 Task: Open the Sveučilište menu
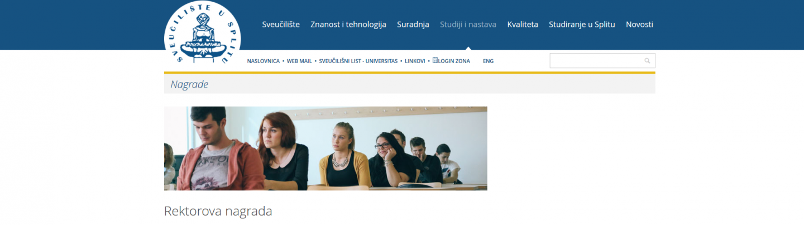(x=281, y=24)
